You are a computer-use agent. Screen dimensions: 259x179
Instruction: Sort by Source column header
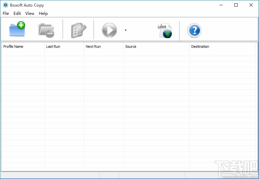coord(157,46)
